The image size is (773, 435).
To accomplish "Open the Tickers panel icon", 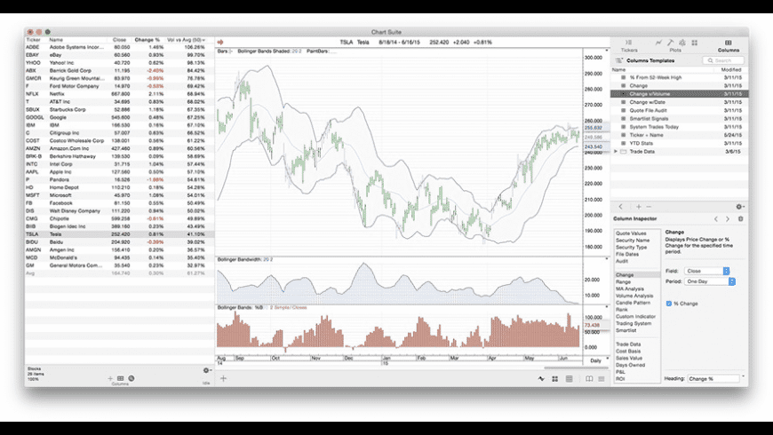I will coord(628,43).
